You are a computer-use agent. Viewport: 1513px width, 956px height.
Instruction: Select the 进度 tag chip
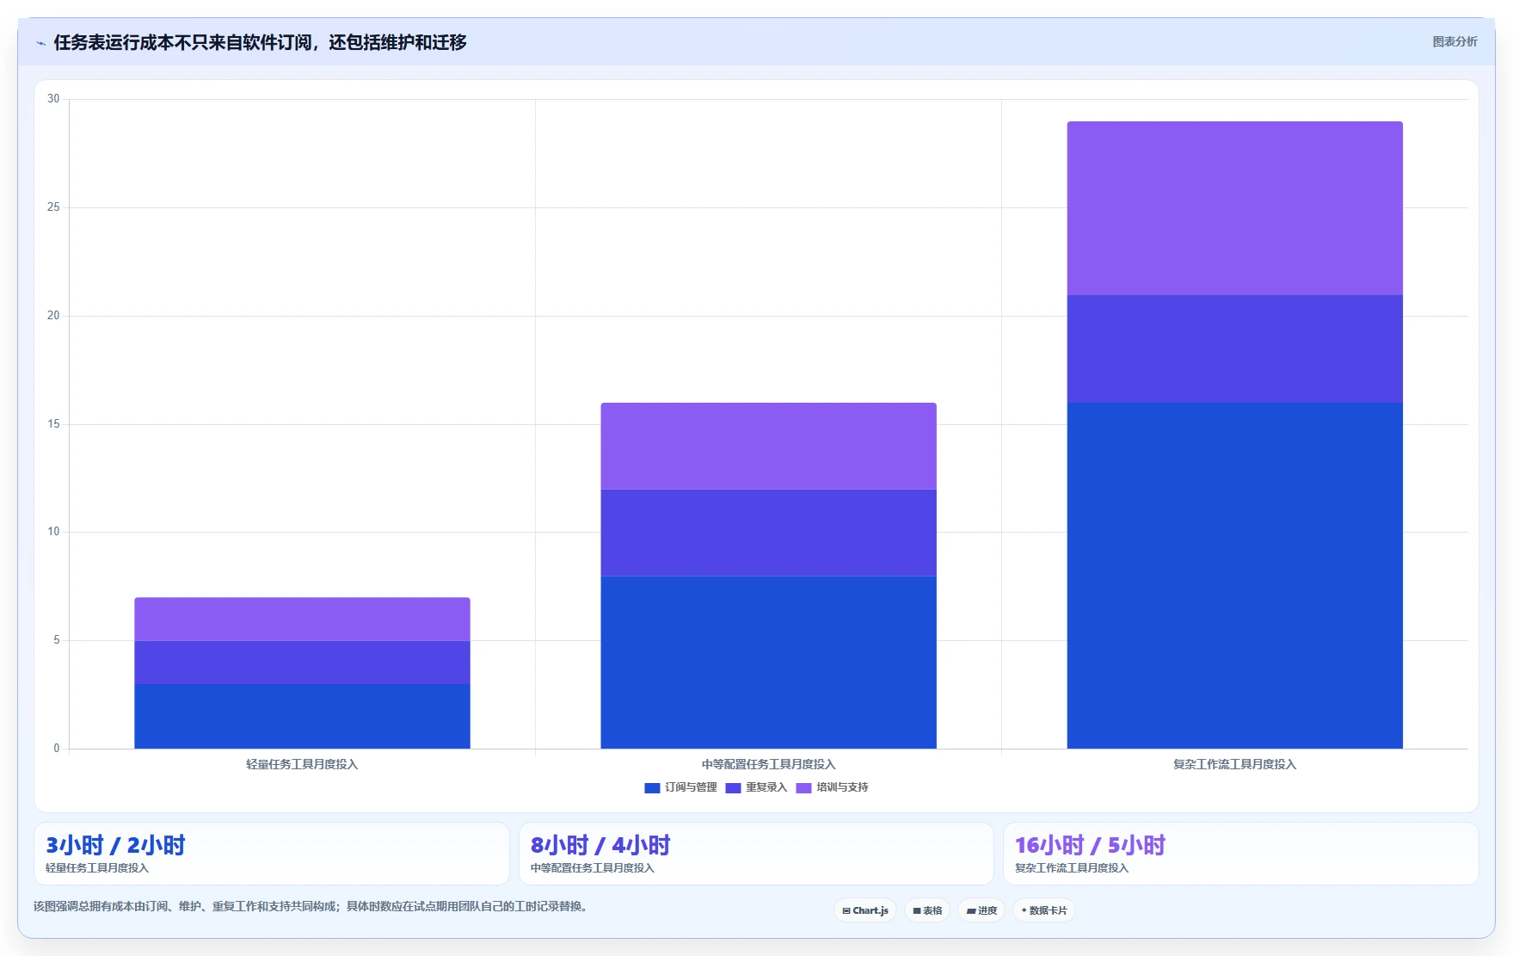[x=981, y=910]
